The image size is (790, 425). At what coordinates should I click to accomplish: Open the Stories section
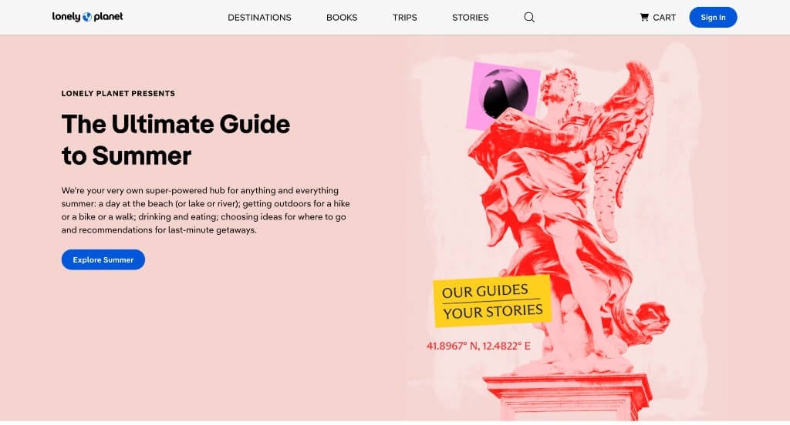[470, 17]
